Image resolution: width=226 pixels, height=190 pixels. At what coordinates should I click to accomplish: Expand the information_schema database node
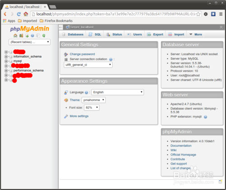[x=6, y=57]
